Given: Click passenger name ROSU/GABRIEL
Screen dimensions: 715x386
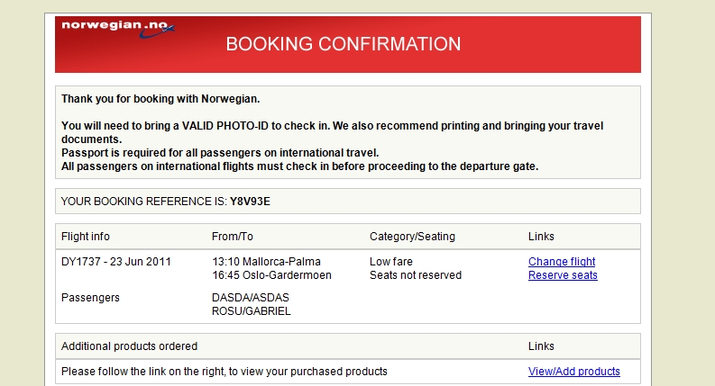Looking at the screenshot, I should (252, 311).
